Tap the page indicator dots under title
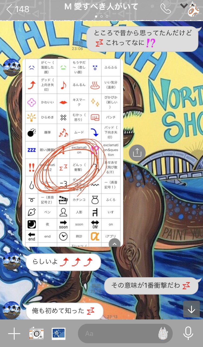The width and height of the screenshot is (203, 347). pyautogui.click(x=101, y=16)
